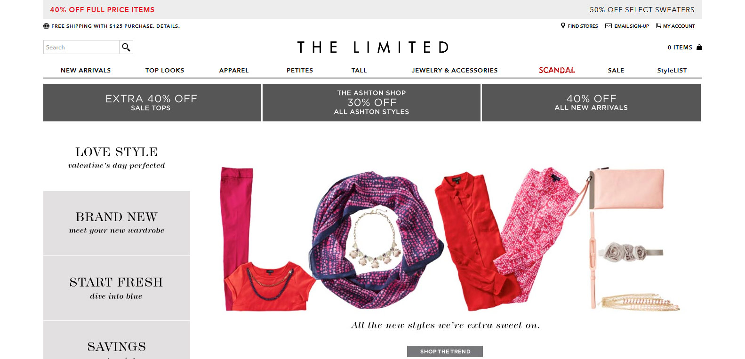Select the Start Fresh sidebar panel
This screenshot has width=745, height=359.
pos(117,288)
